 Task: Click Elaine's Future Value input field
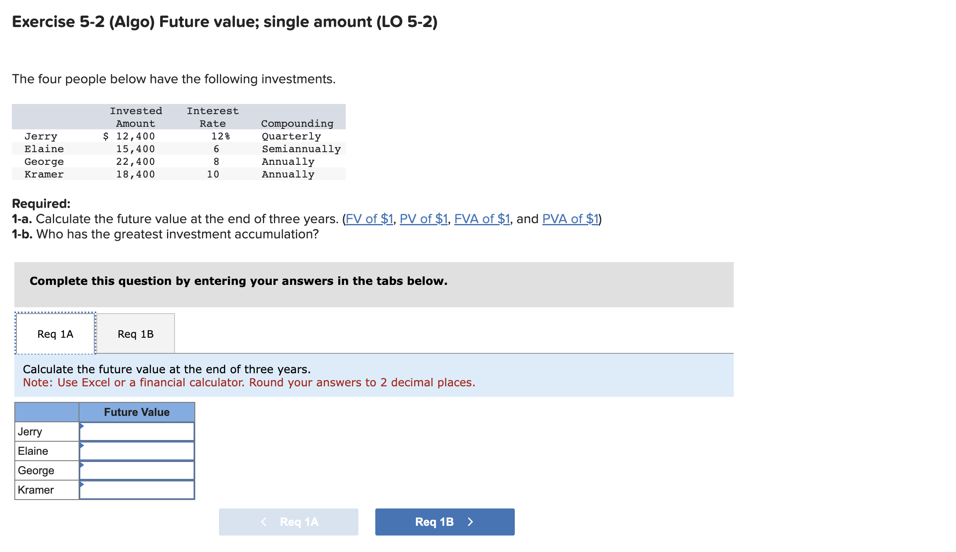[x=137, y=451]
